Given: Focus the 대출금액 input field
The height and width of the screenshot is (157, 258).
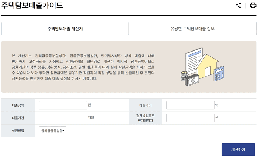Looking at the screenshot, I should 63,105.
